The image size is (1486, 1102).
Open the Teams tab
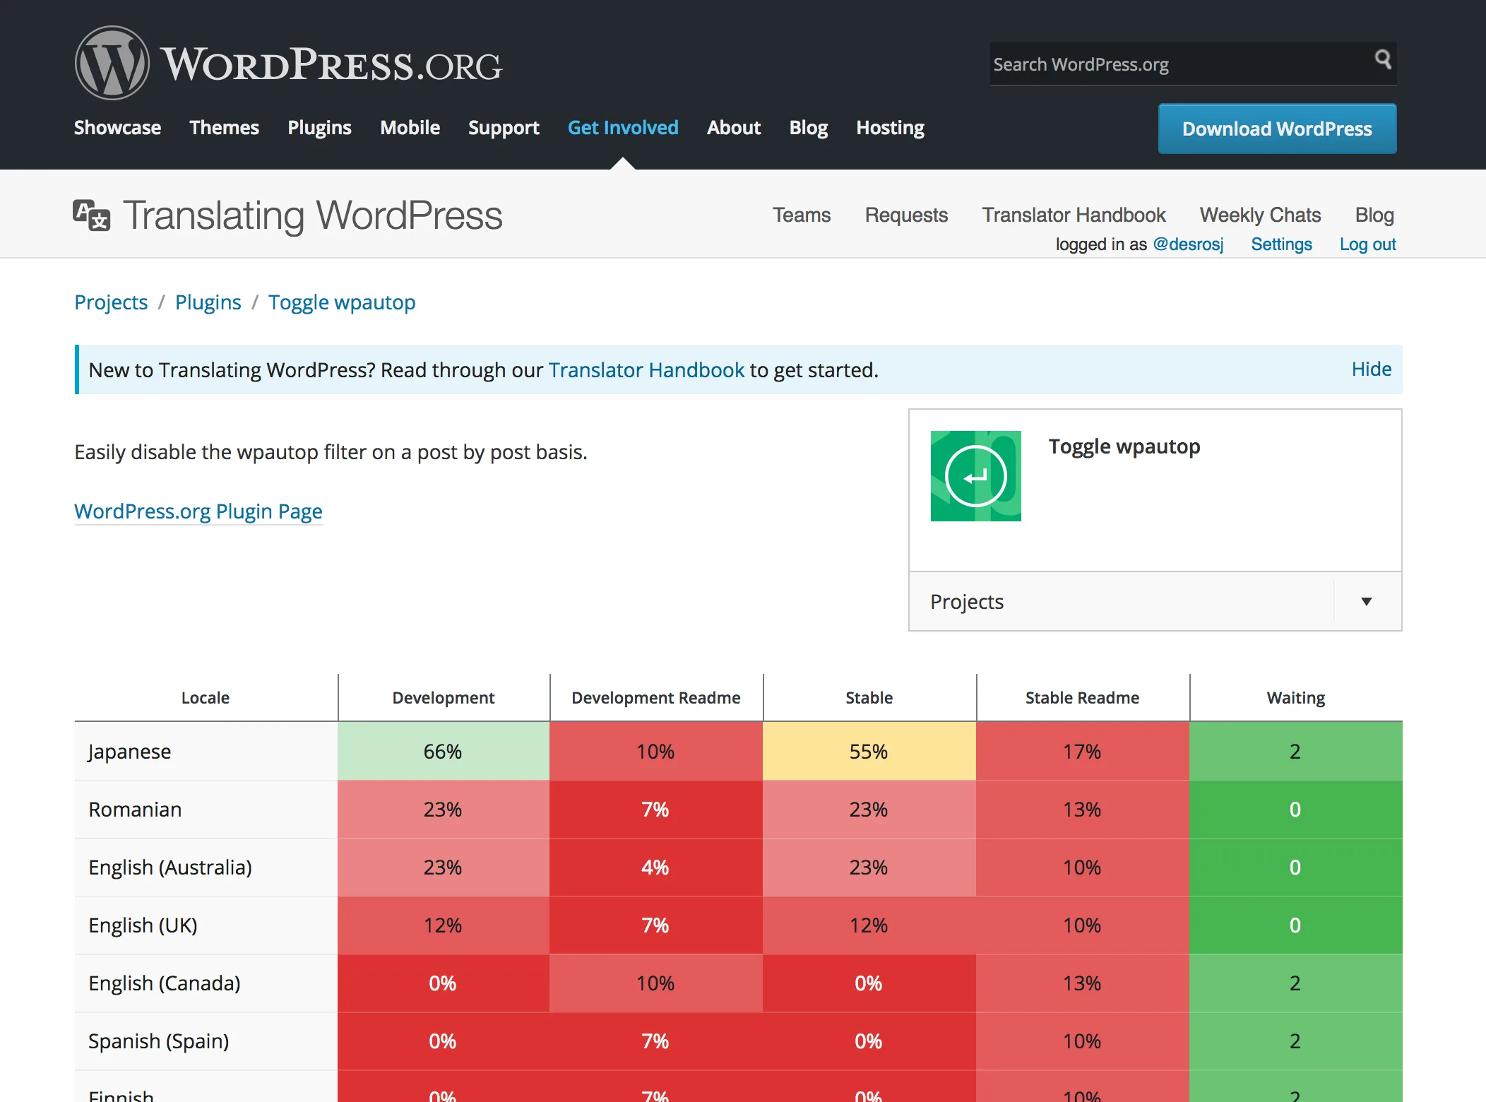[x=801, y=215]
